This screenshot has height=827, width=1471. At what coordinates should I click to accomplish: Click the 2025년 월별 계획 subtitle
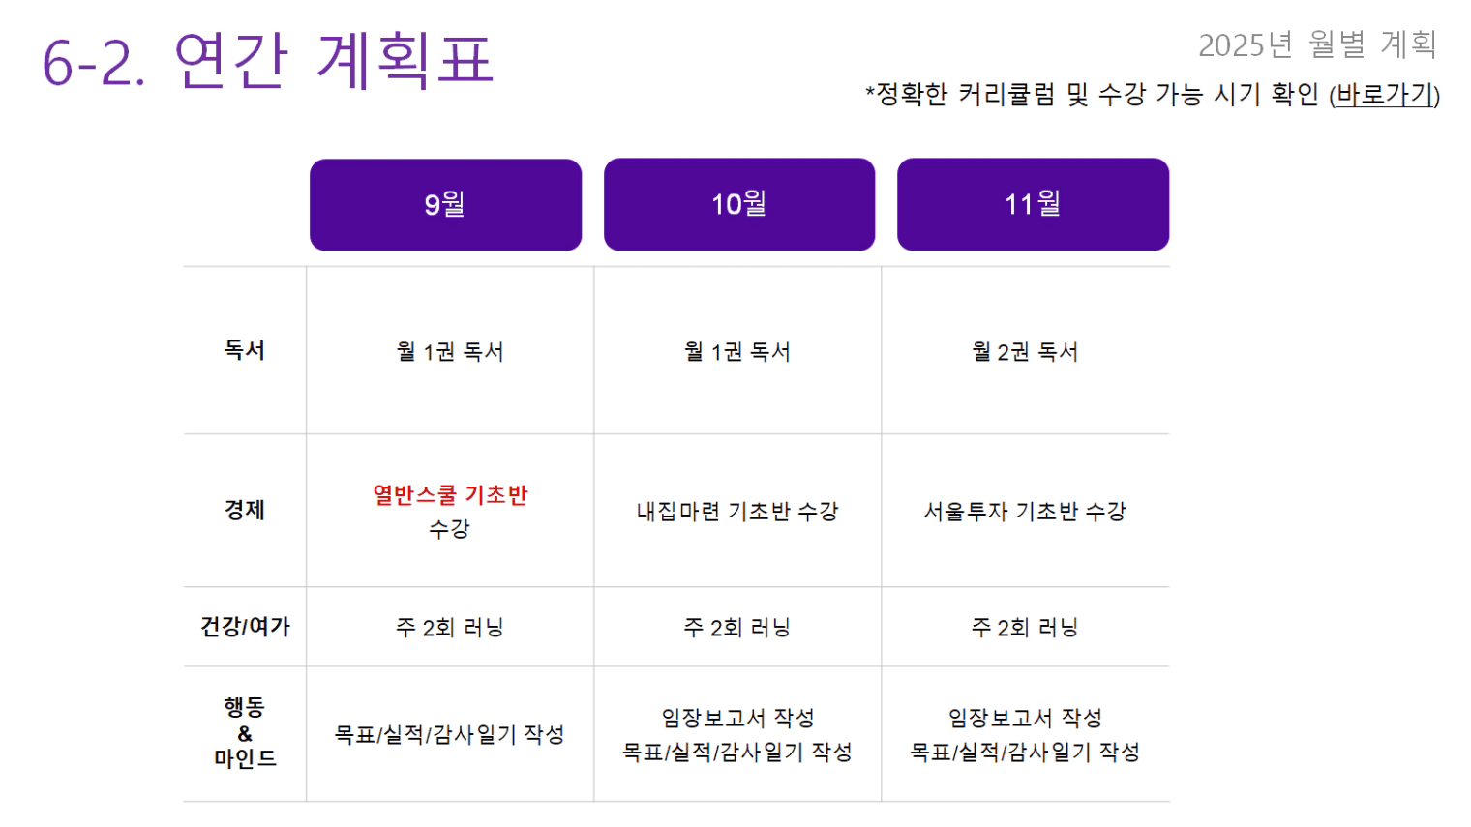click(1317, 44)
